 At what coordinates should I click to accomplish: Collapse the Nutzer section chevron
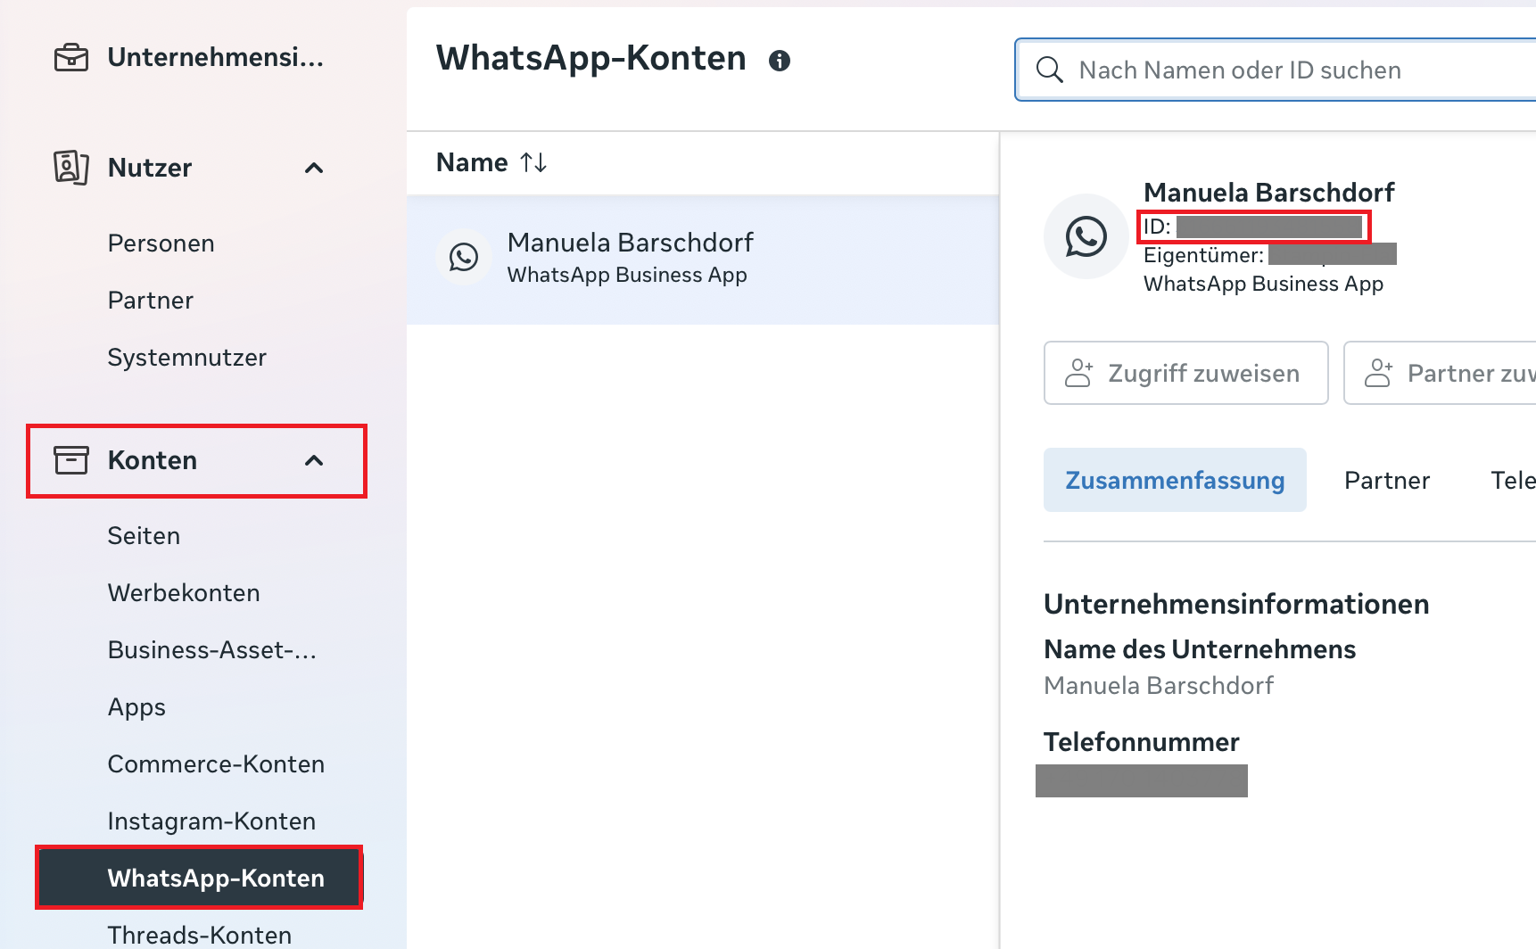(x=314, y=168)
